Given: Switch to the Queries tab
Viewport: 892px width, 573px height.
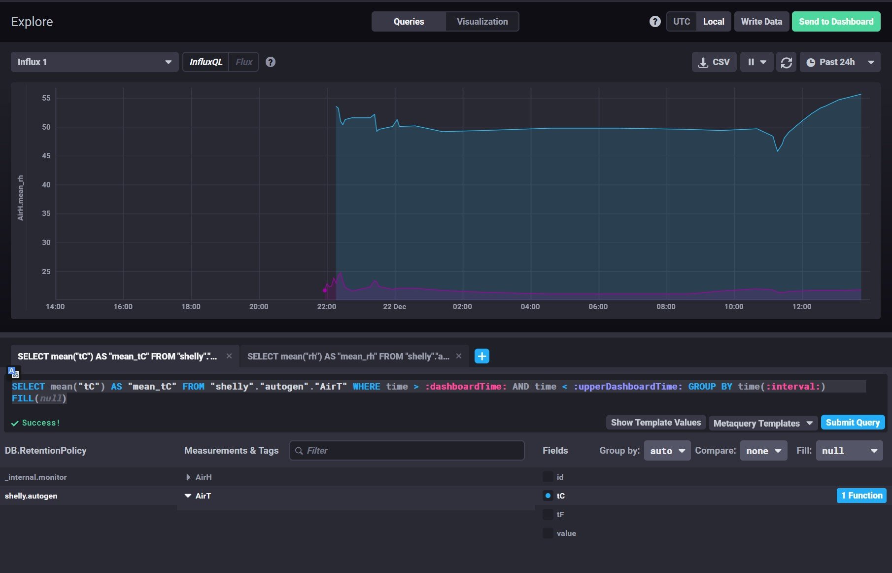Looking at the screenshot, I should click(409, 22).
